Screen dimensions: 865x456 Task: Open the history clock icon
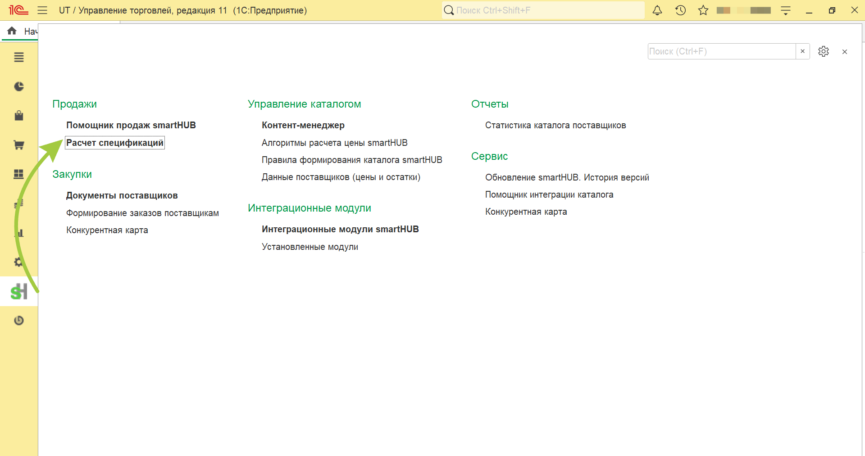click(x=680, y=10)
